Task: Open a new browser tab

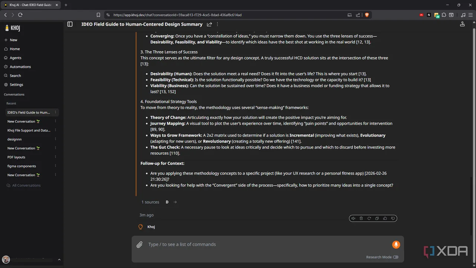Action: click(x=66, y=5)
